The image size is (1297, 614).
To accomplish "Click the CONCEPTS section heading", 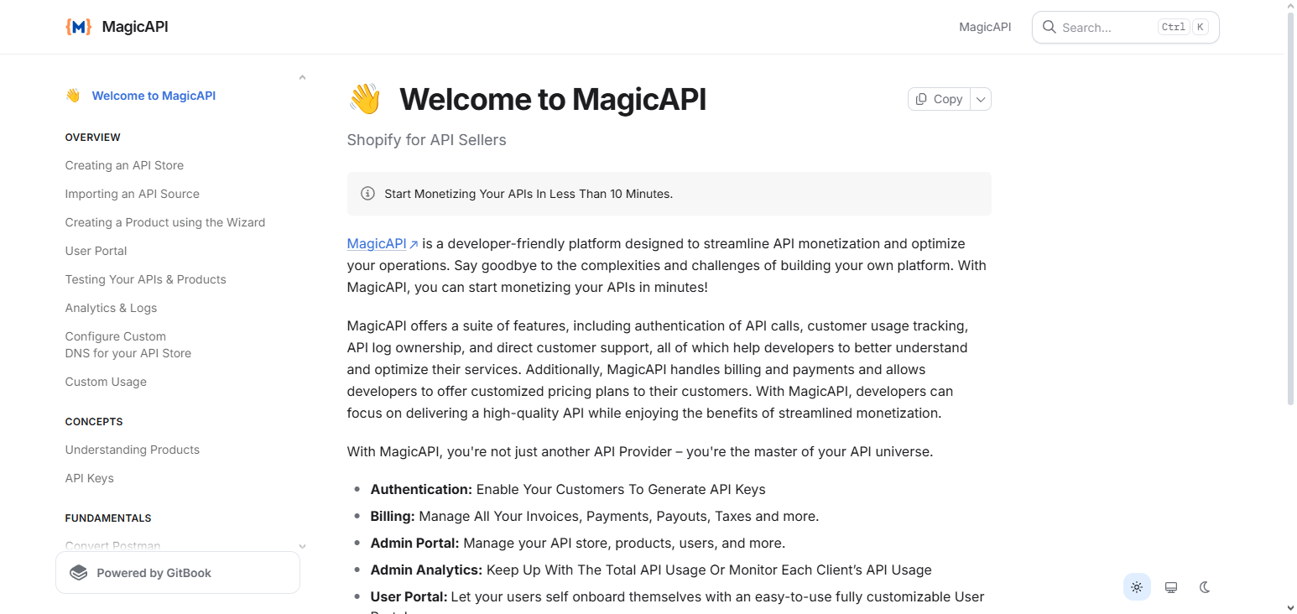I will tap(94, 422).
